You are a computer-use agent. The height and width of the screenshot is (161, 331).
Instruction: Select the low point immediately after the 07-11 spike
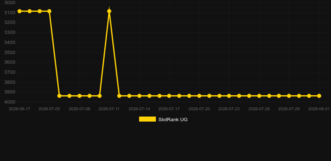point(119,96)
